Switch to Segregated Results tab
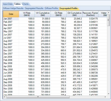Image resolution: width=111 pixels, height=101 pixels. coord(34,8)
